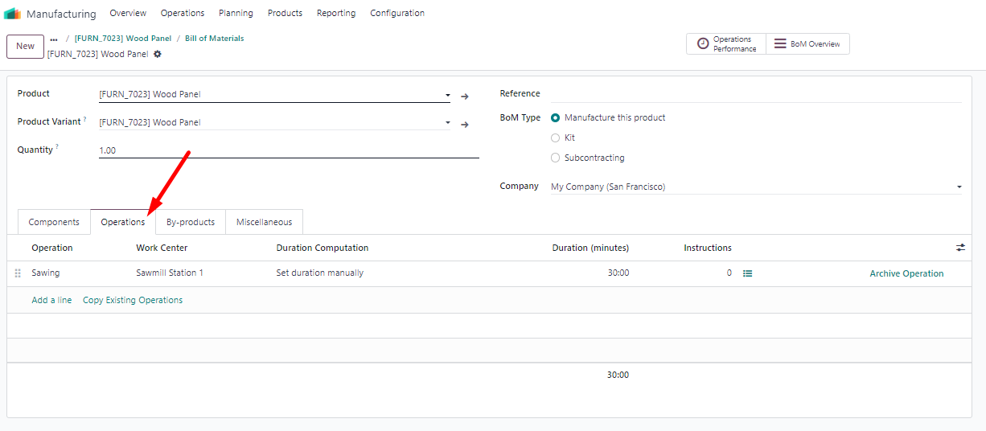Open Product external link arrow
This screenshot has width=986, height=431.
(464, 96)
